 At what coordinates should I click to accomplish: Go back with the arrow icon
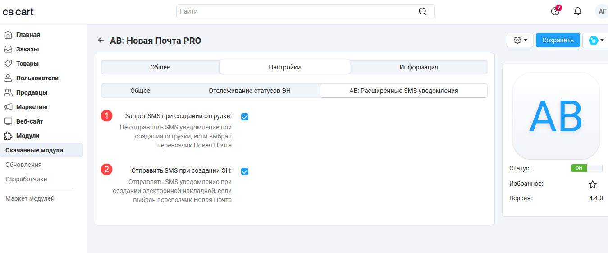pos(101,40)
